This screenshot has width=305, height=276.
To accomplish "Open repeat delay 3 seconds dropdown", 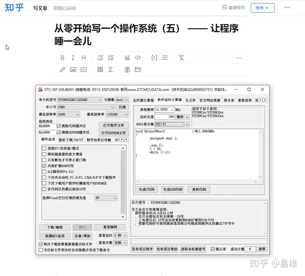I will coord(120,235).
